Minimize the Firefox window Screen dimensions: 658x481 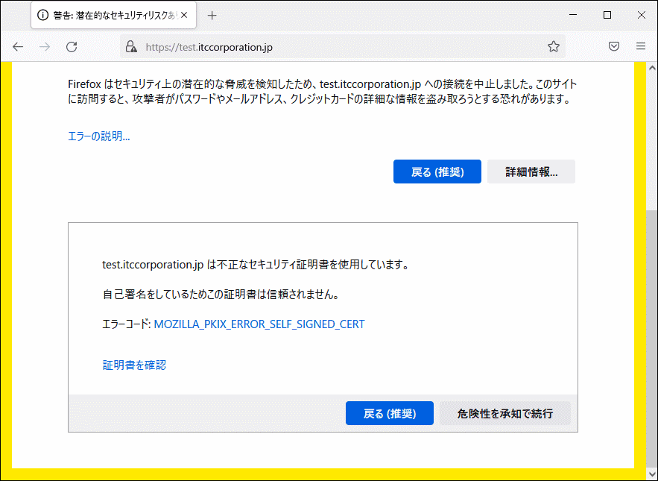tap(573, 15)
